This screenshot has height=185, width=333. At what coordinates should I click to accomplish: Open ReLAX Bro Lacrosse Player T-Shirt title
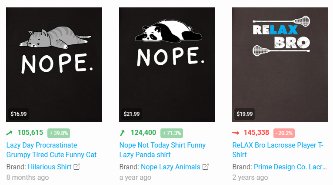[x=278, y=150]
